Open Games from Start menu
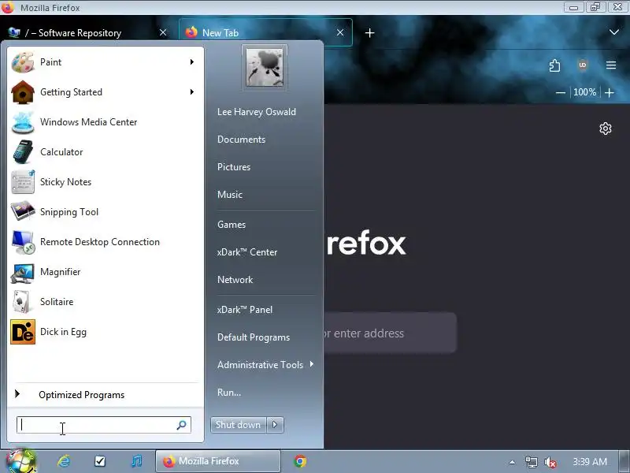The height and width of the screenshot is (473, 630). point(232,225)
